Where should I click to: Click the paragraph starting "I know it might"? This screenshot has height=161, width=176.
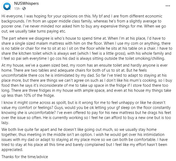(86, 113)
